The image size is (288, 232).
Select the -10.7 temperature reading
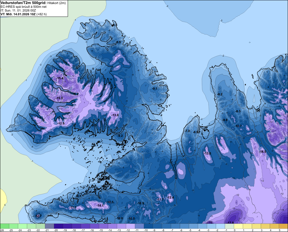click(238, 126)
